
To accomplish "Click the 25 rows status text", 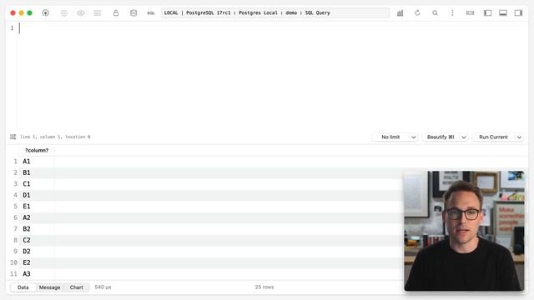I will [264, 287].
